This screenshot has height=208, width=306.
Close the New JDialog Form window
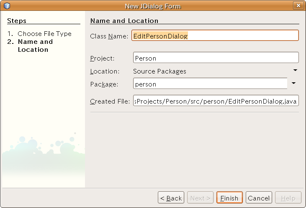coord(298,6)
